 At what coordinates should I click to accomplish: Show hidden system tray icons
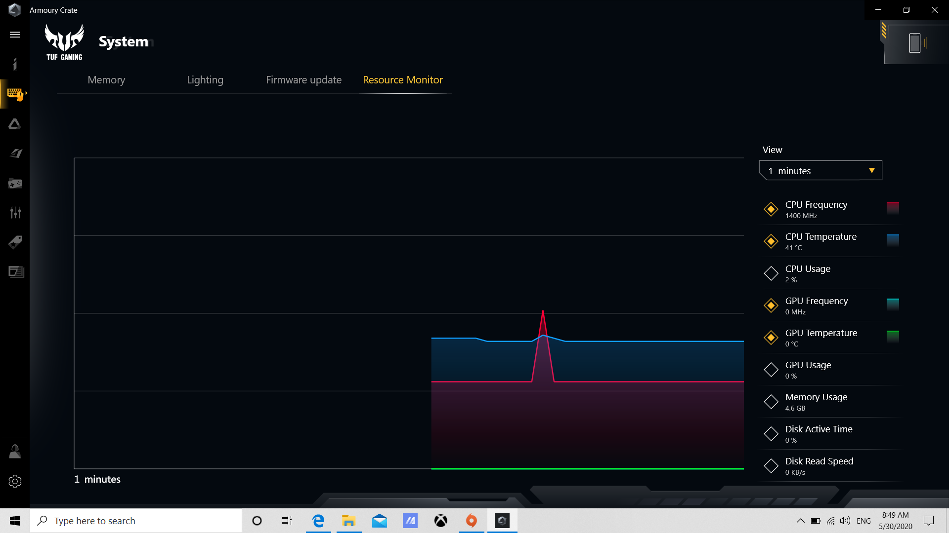800,521
